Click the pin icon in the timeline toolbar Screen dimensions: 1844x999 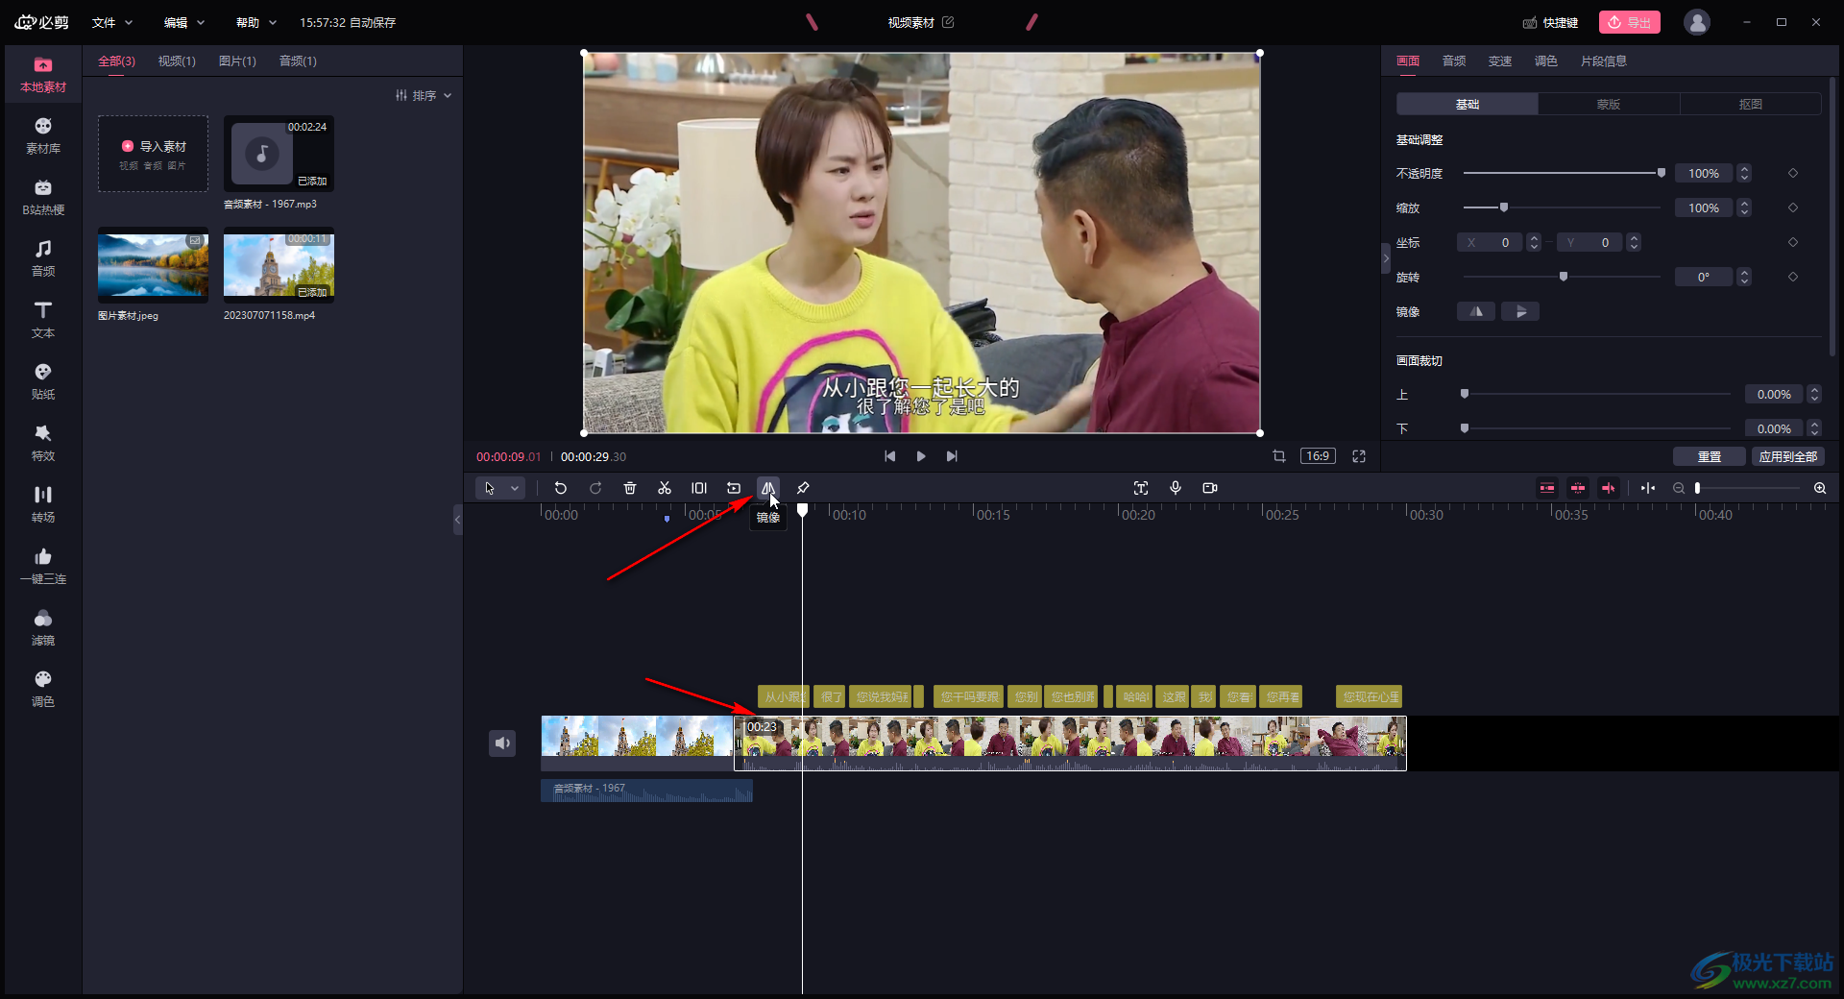[803, 488]
